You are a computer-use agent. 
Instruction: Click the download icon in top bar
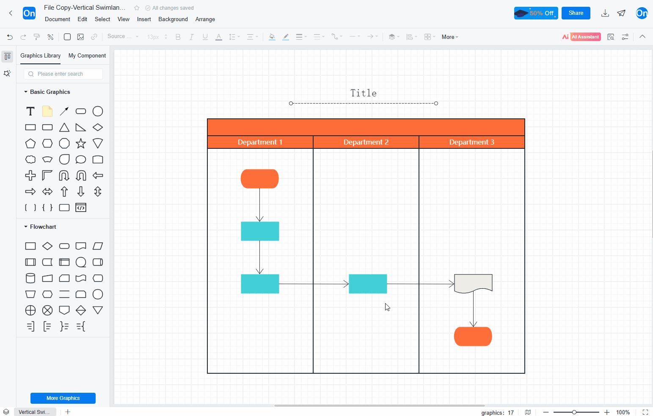[605, 13]
